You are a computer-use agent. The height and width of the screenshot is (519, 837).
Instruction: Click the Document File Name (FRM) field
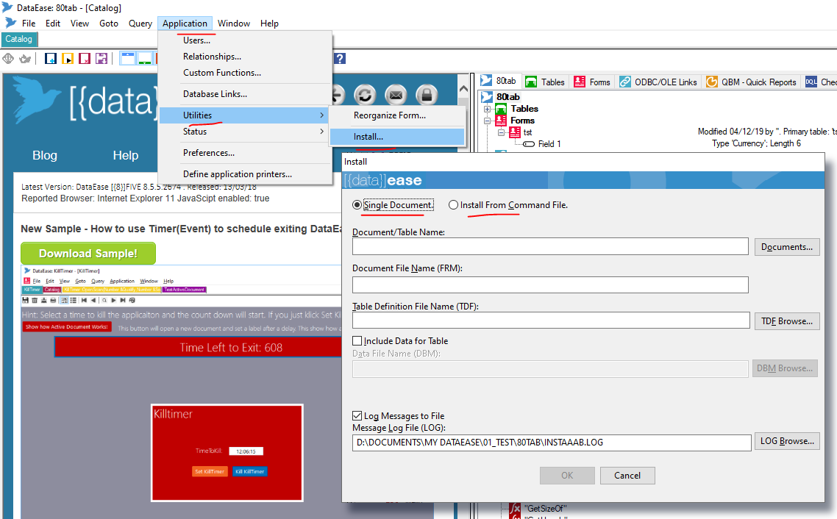[550, 284]
